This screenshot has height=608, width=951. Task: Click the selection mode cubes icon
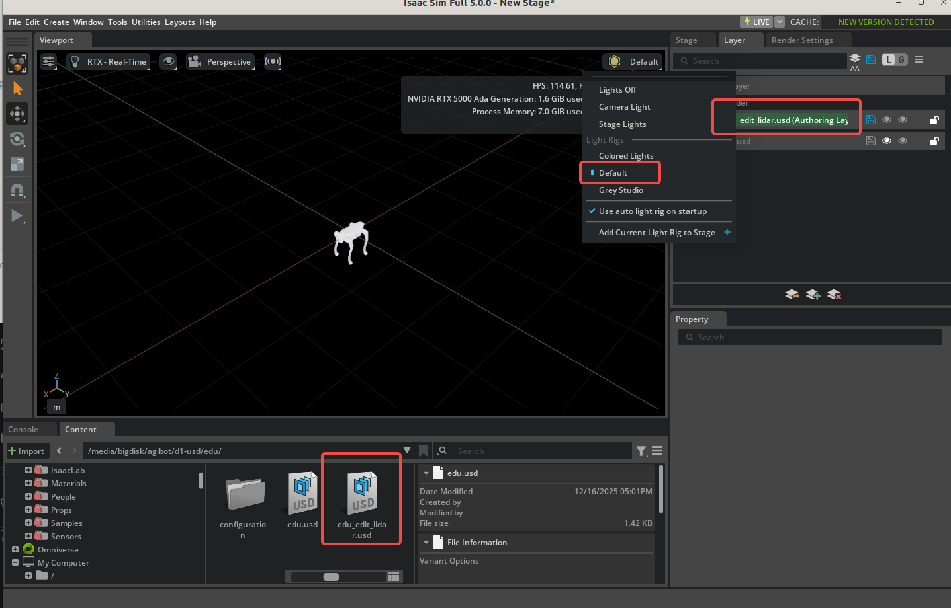[x=17, y=63]
